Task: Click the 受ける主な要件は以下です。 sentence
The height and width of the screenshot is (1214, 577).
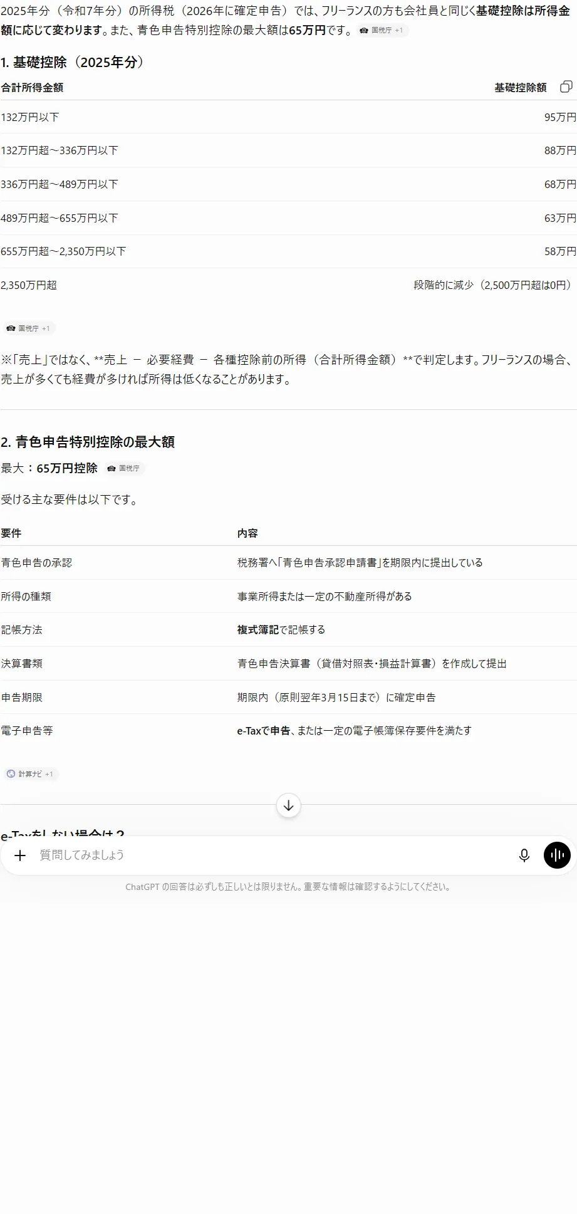Action: [70, 500]
